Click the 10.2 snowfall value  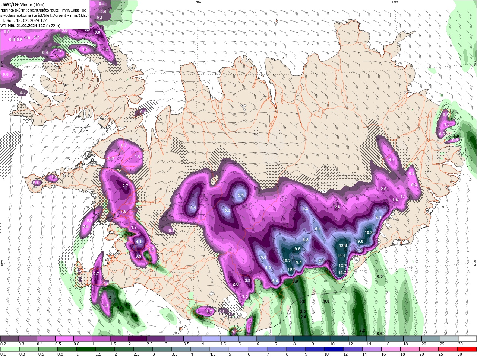369,233
